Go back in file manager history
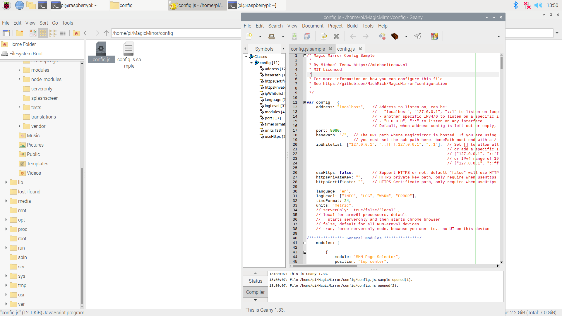This screenshot has width=562, height=316. click(x=86, y=33)
